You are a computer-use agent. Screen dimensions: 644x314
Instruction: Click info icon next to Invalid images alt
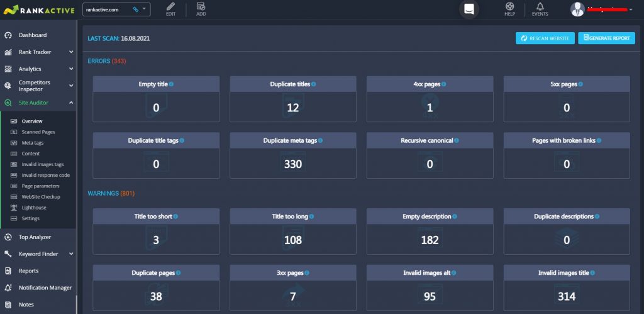click(x=453, y=272)
